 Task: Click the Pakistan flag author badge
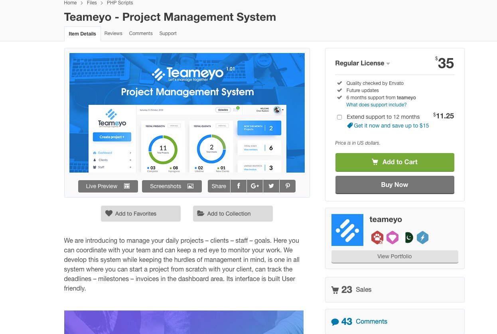(408, 238)
